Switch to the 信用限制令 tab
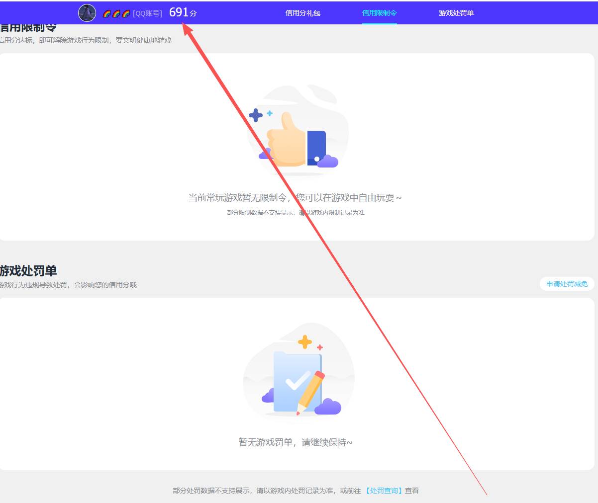Image resolution: width=598 pixels, height=503 pixels. coord(379,13)
